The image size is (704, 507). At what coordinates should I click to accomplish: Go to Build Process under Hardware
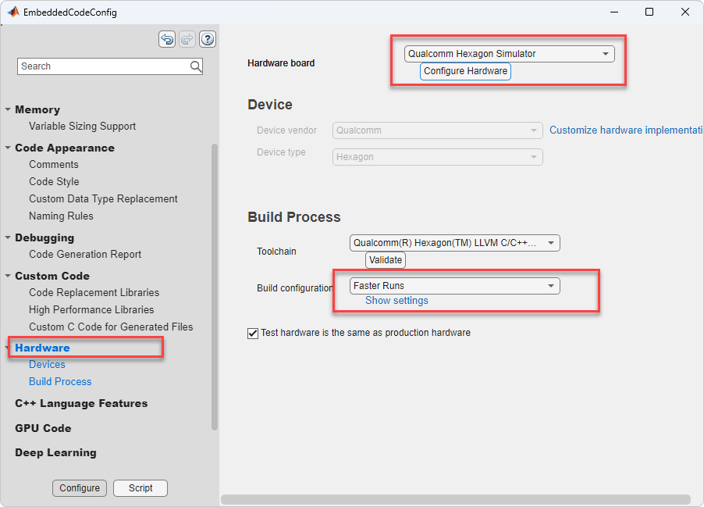point(60,381)
